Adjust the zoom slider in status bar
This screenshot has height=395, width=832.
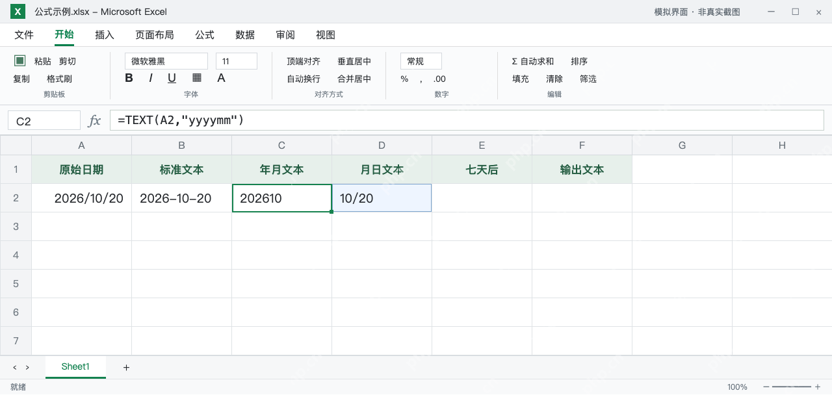coord(792,387)
